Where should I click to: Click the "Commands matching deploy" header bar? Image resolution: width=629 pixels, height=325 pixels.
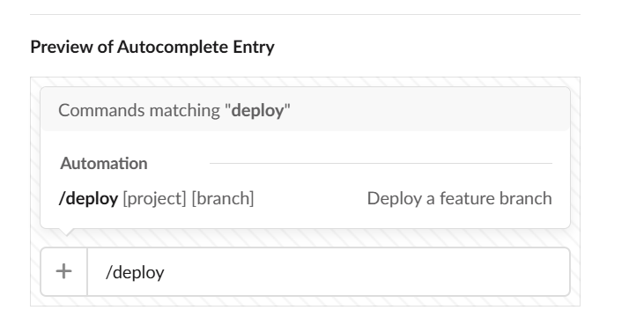pos(305,109)
